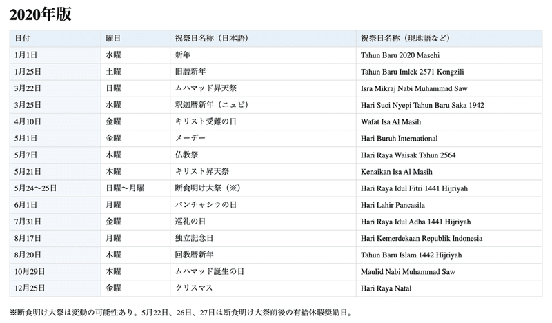552x323 pixels.
Task: Click the 8月20日 date cell
Action: [x=55, y=255]
